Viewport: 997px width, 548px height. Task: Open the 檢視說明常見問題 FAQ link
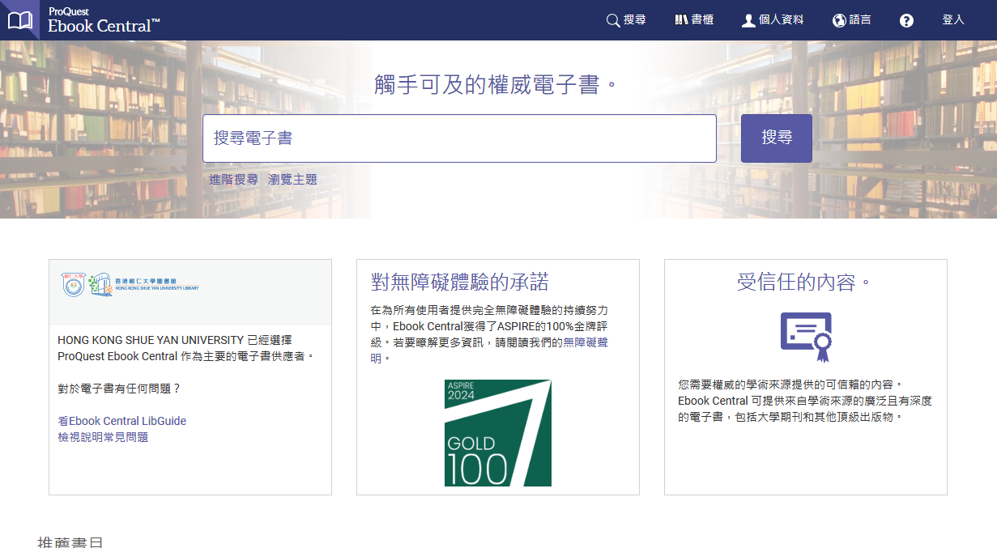tap(103, 437)
